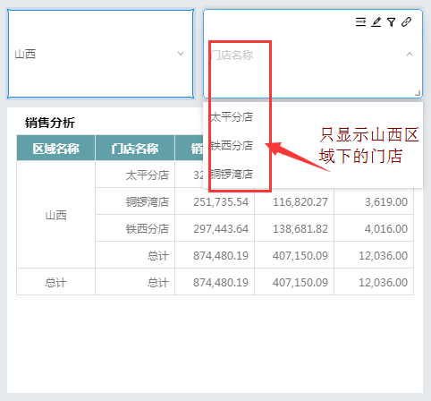Click the 山西 selected value box
Image resolution: width=431 pixels, height=401 pixels.
[100, 54]
